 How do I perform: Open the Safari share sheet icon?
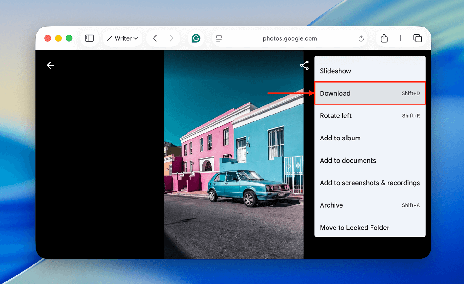(x=384, y=38)
